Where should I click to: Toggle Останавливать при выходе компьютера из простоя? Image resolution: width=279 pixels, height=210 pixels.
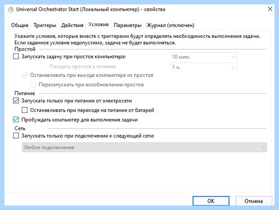25,75
